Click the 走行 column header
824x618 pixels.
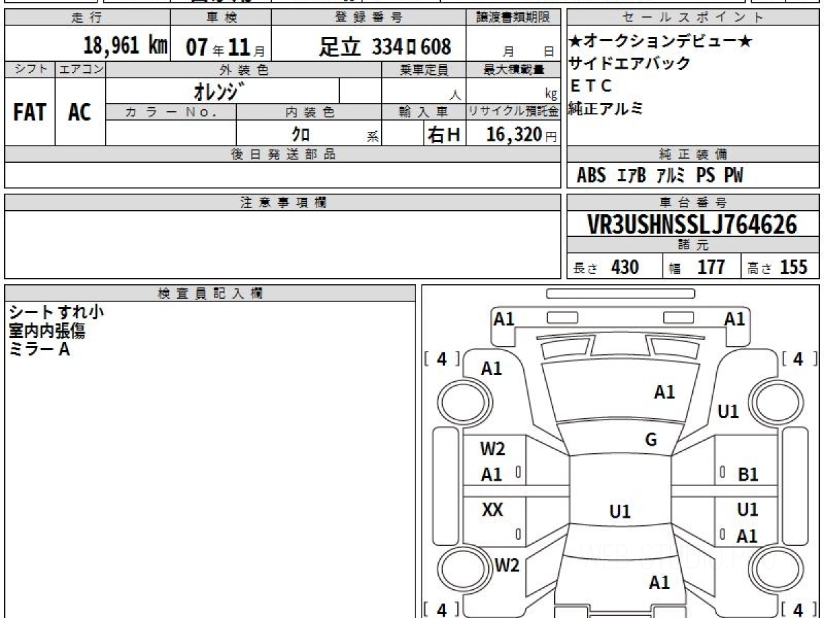click(x=87, y=18)
